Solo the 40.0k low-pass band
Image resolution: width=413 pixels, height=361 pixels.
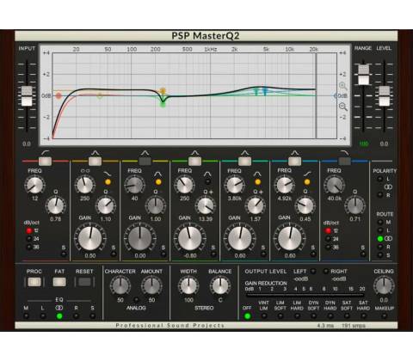(x=363, y=254)
